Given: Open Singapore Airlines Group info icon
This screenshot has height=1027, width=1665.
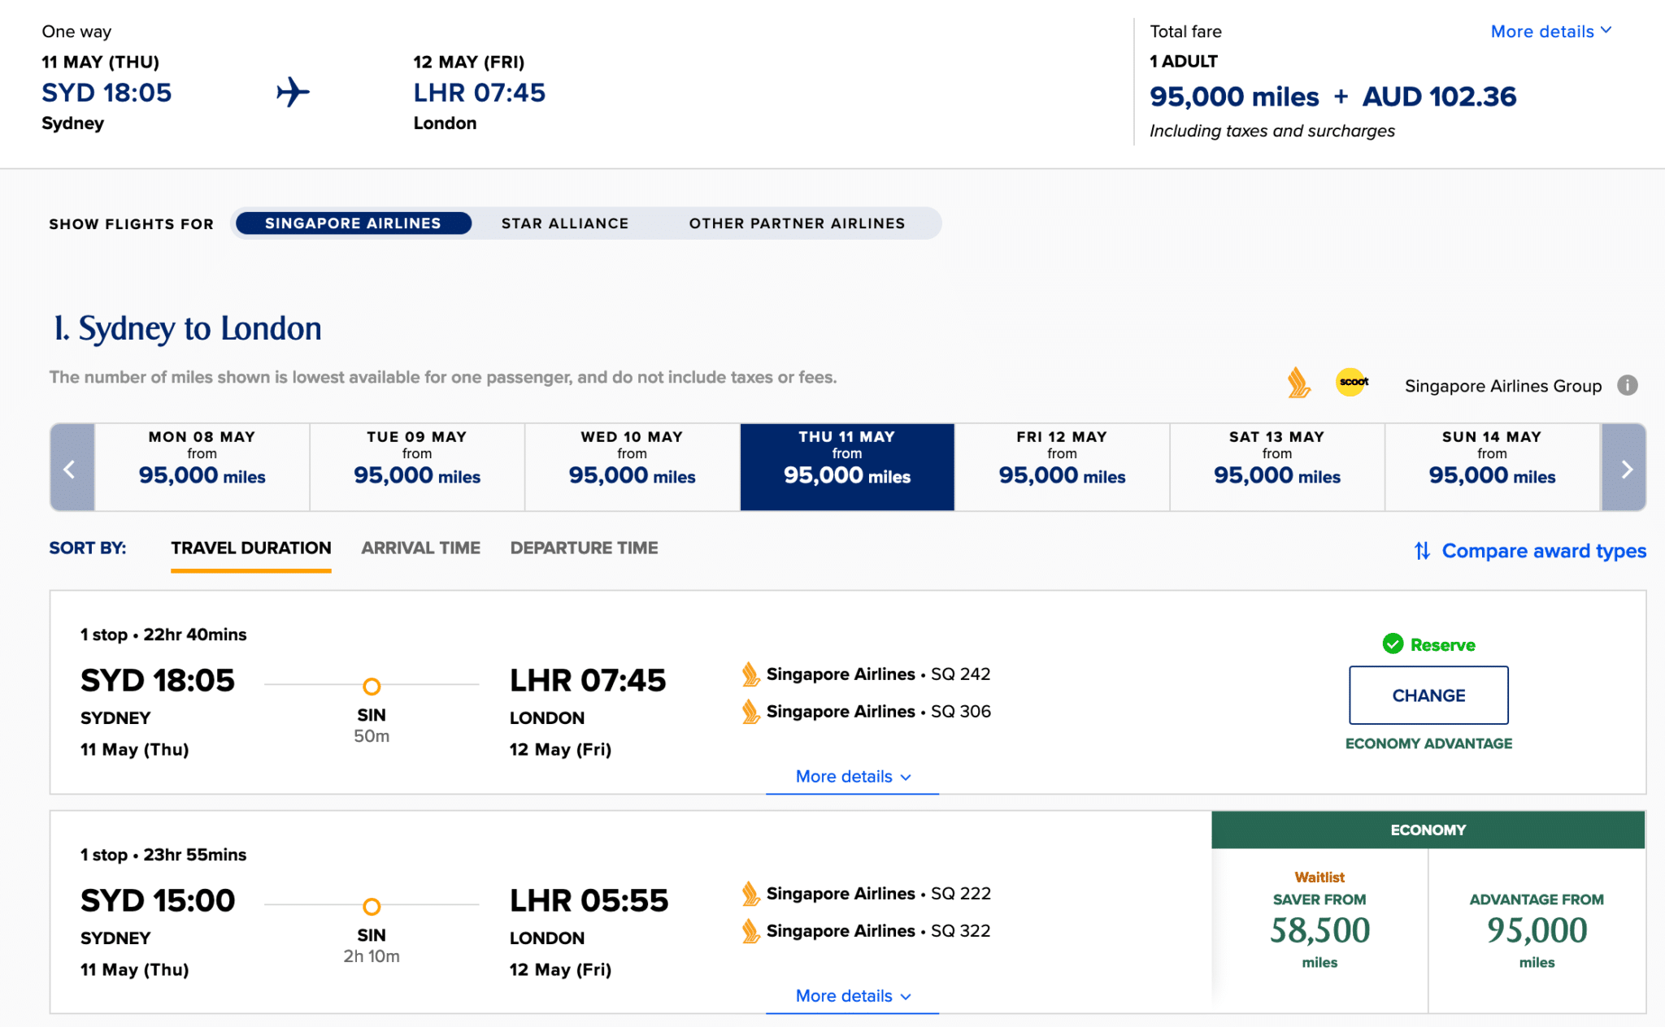Looking at the screenshot, I should coord(1627,385).
